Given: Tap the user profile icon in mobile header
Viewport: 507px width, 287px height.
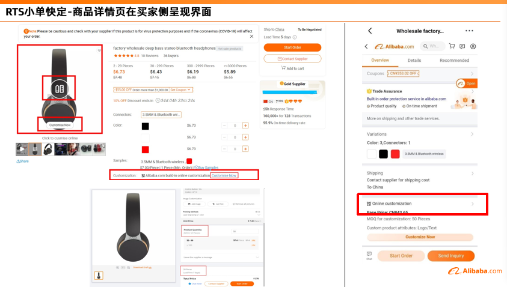Looking at the screenshot, I should tap(473, 46).
